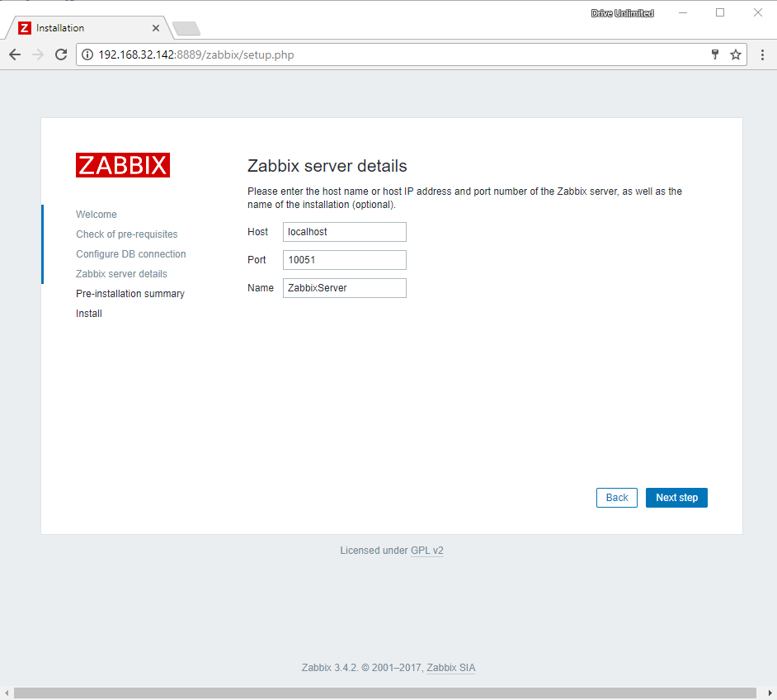Viewport: 777px width, 700px height.
Task: Reload the page with the refresh icon
Action: pyautogui.click(x=61, y=54)
